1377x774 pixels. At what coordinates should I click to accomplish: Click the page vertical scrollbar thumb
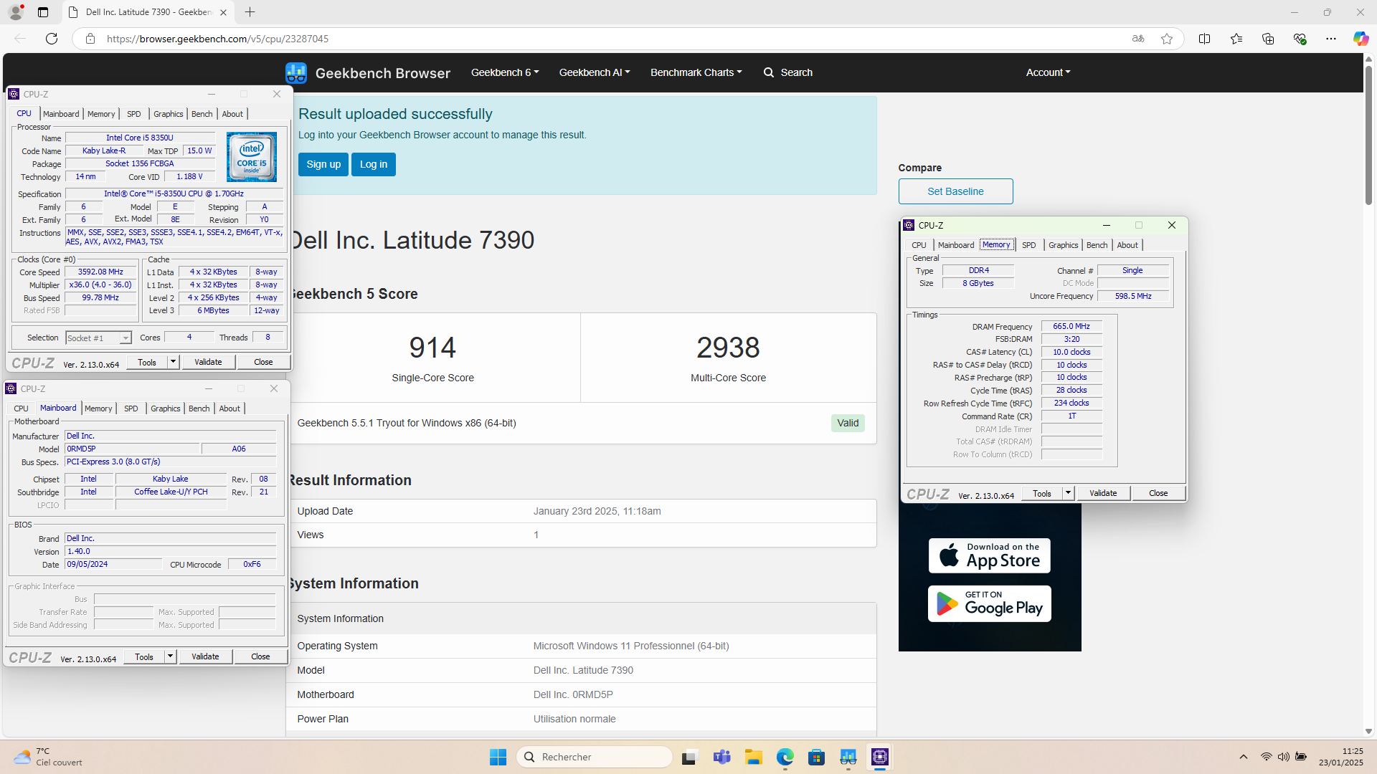[x=1368, y=135]
